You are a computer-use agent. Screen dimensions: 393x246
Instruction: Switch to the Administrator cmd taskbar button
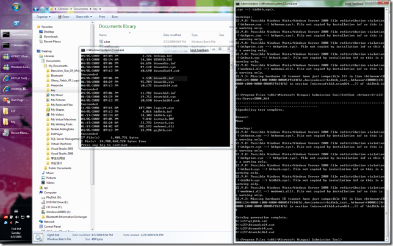[x=16, y=35]
